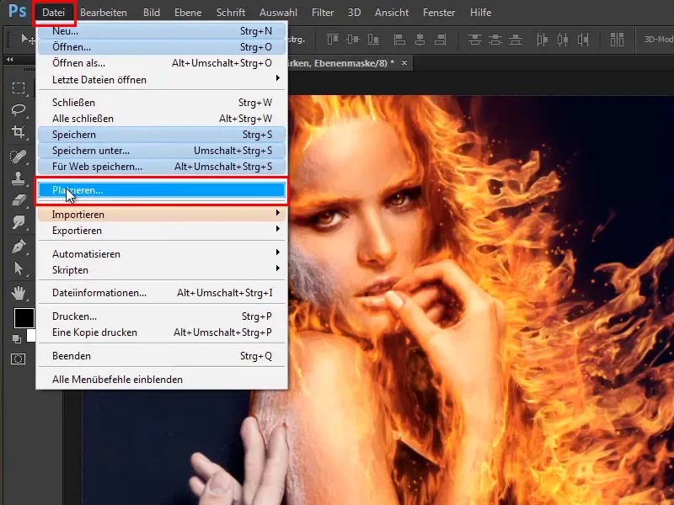Open the Fenster menu

click(x=439, y=13)
